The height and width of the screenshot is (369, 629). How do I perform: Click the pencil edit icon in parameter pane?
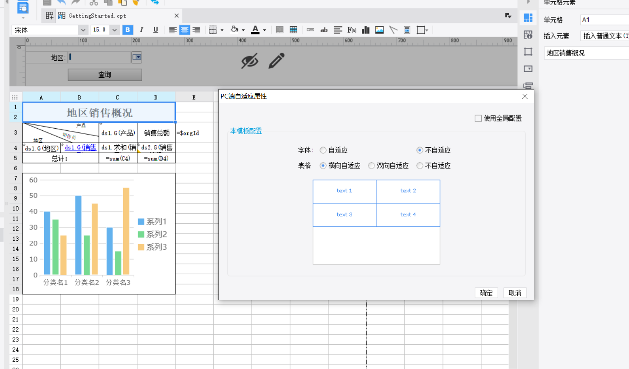(x=276, y=61)
